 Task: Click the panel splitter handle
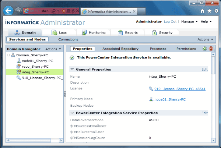[65, 94]
